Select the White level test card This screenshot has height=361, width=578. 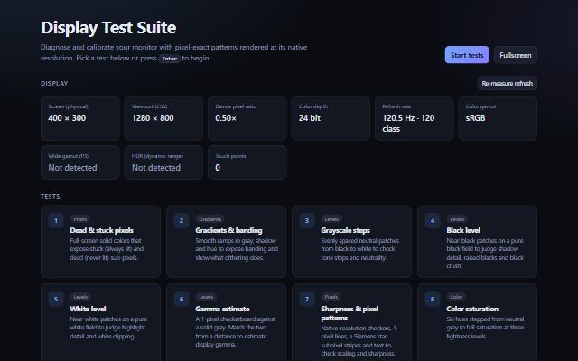pos(100,322)
